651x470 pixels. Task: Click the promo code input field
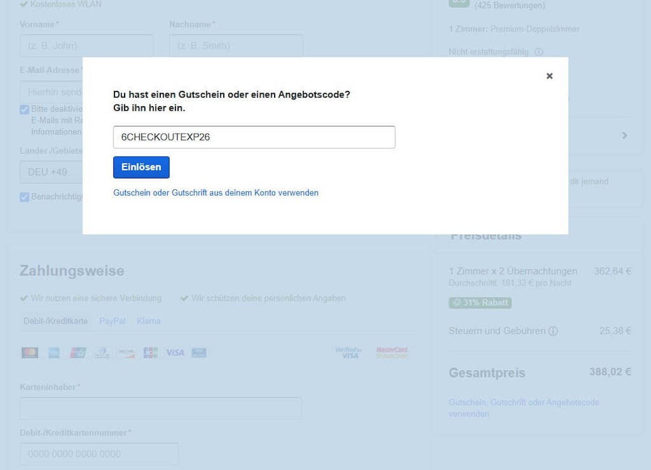254,137
